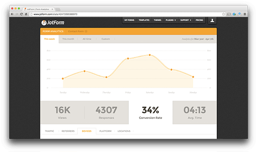This screenshot has height=152, width=257.
Task: Click the Sunday data point on chart
Action: click(172, 70)
